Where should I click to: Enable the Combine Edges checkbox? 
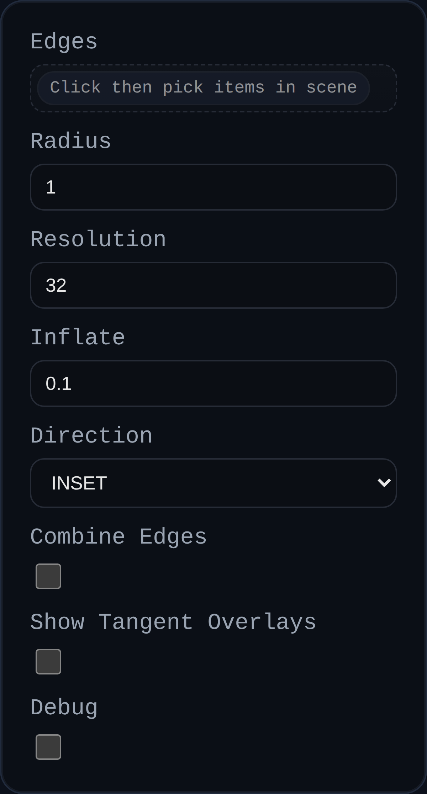pyautogui.click(x=48, y=576)
